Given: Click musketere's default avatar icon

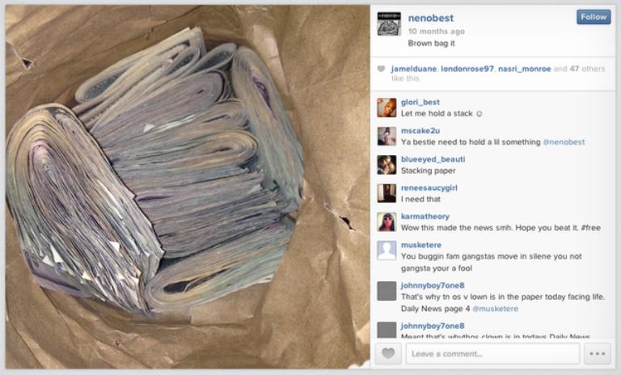Looking at the screenshot, I should 387,251.
